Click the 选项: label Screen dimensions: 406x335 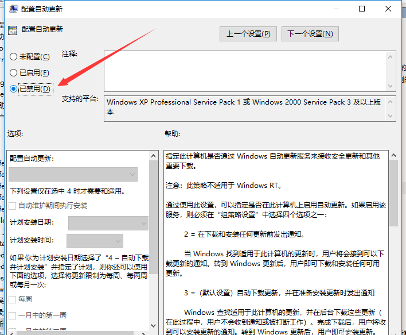15,134
